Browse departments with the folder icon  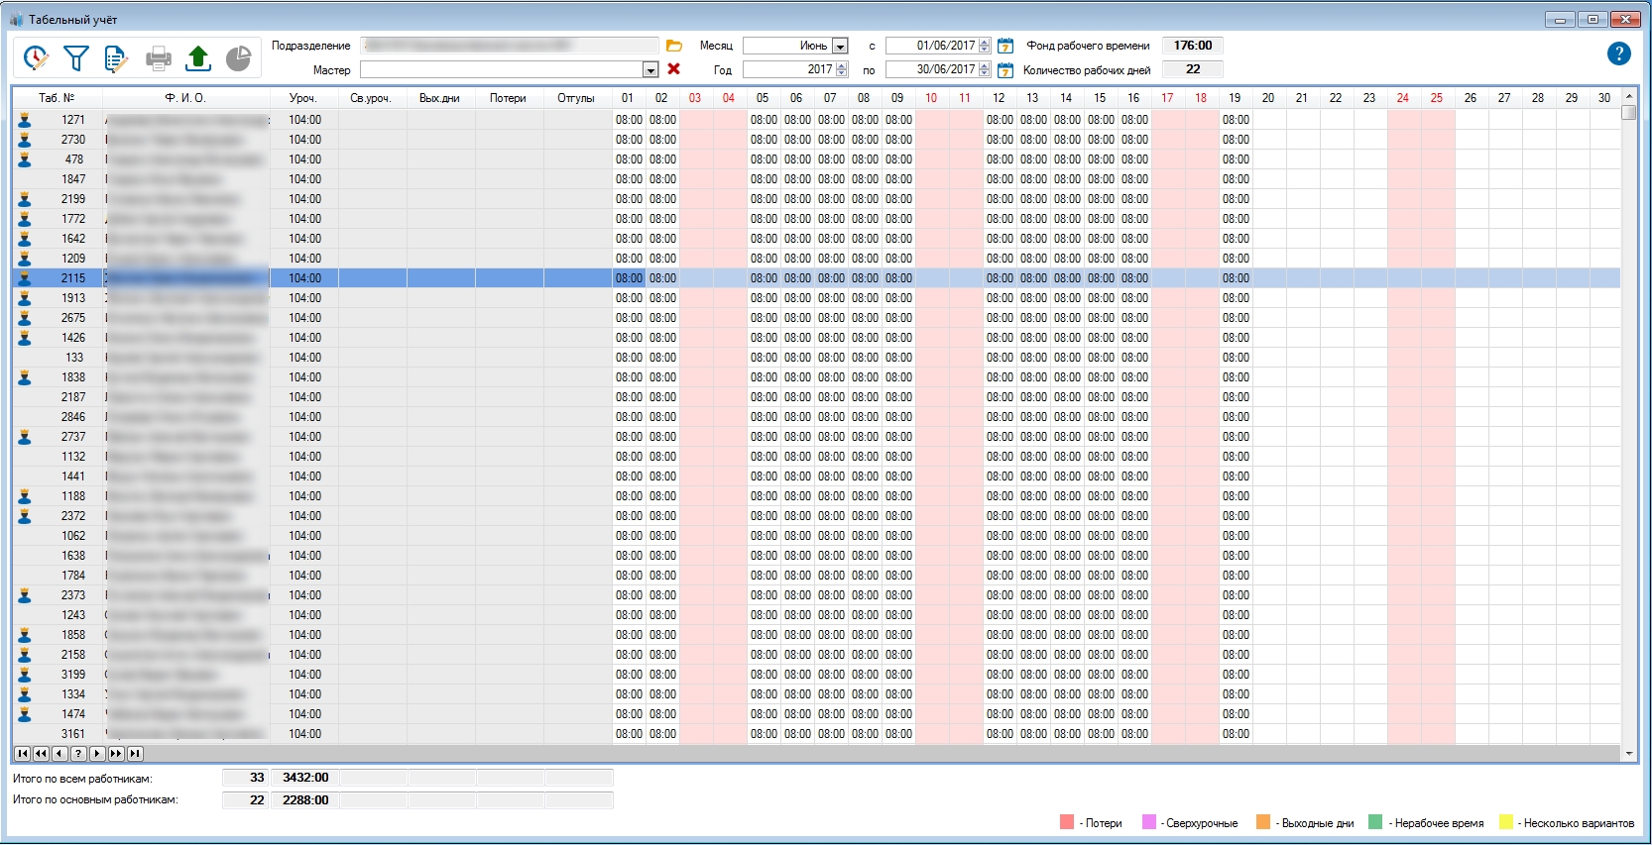pos(674,46)
